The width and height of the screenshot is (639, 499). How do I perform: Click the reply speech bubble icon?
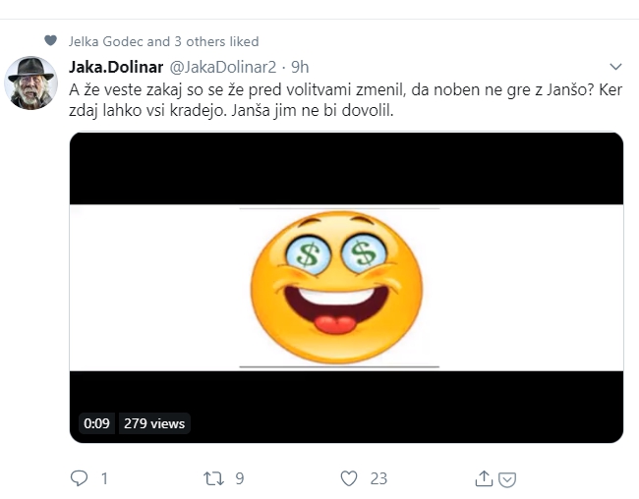tap(79, 478)
